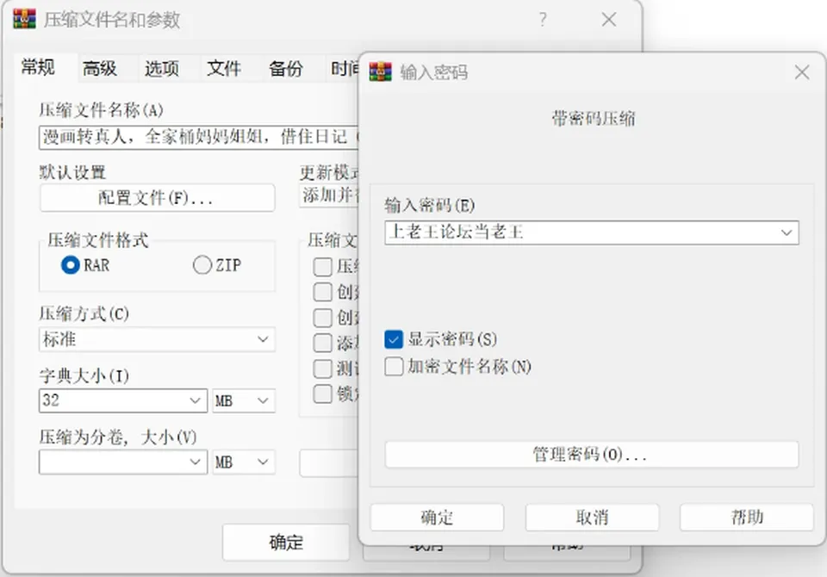The image size is (827, 577).
Task: Click the question mark help button in 压缩文件名和参数 window
Action: point(544,20)
